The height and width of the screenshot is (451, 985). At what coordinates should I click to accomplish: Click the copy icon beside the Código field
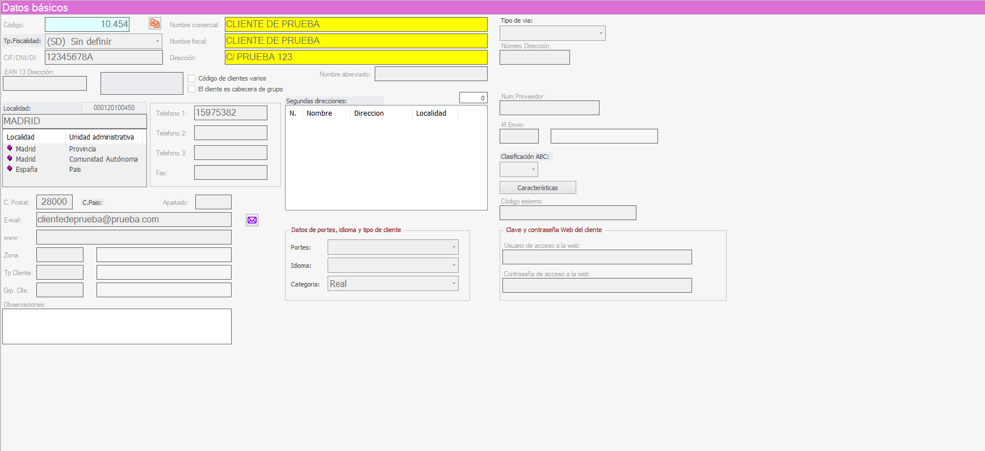coord(155,23)
